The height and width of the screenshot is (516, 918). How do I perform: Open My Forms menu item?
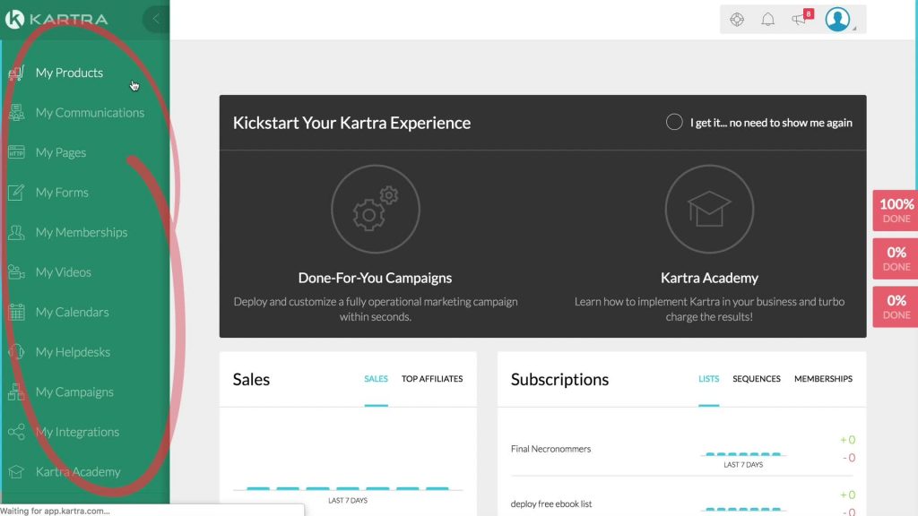[x=62, y=192]
